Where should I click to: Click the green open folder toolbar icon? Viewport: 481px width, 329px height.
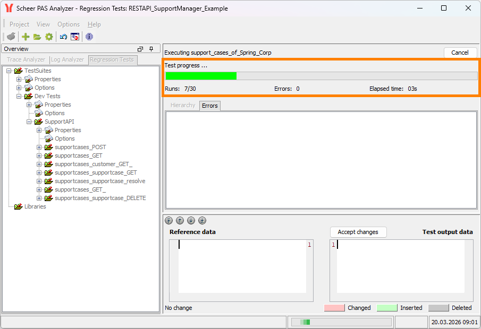point(37,37)
